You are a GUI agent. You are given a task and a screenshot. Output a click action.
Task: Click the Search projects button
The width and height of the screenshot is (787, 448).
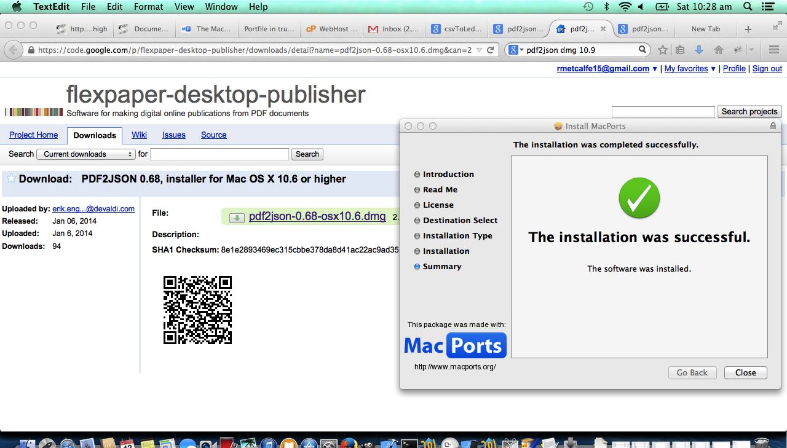(749, 112)
